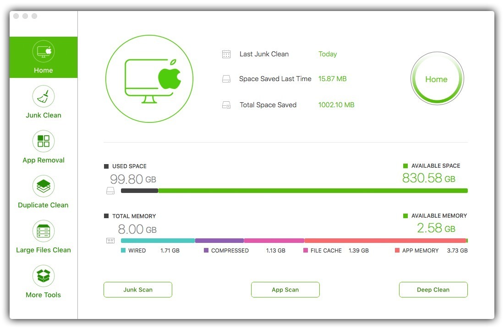Viewport: 504px width, 330px height.
Task: Click red app memory segment of memory bar
Action: coord(385,241)
